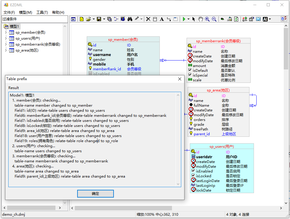Click the new file icon in toolbar
This screenshot has width=290, height=219.
click(81, 19)
